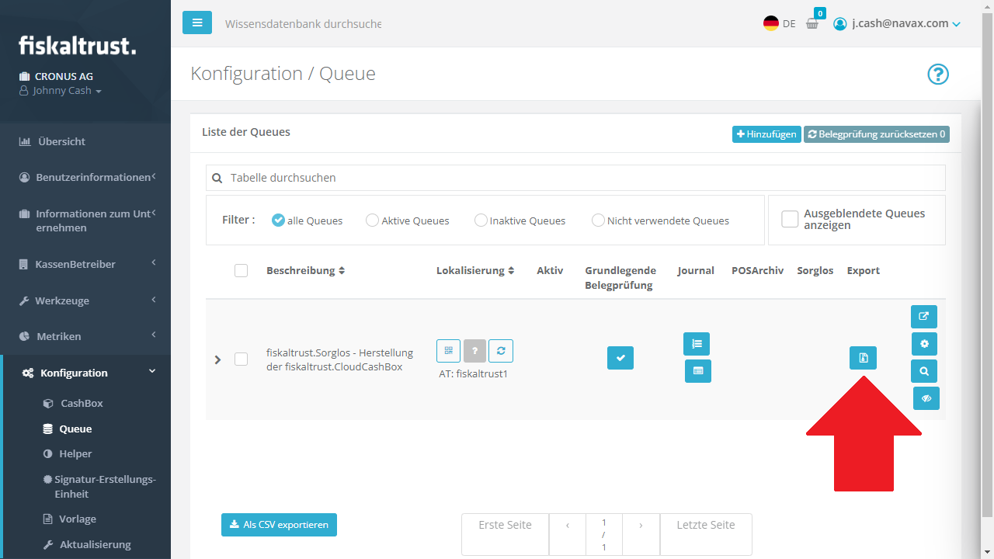Click the 'Wissensdatenbank durchsuchen' search field
The width and height of the screenshot is (994, 559).
(x=303, y=24)
